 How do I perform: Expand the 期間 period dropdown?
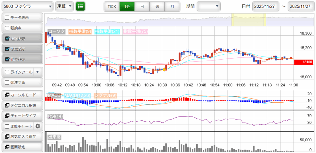click(209, 6)
